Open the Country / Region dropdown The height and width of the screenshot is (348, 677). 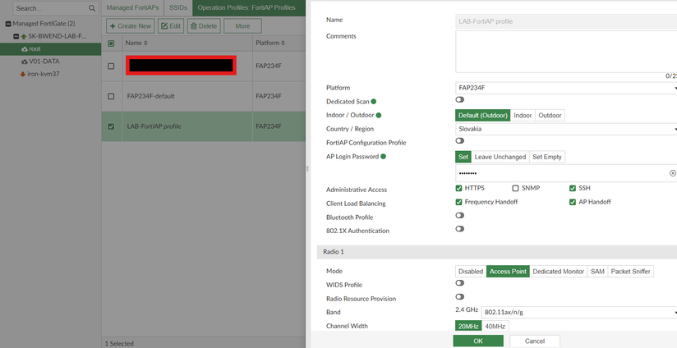click(566, 129)
